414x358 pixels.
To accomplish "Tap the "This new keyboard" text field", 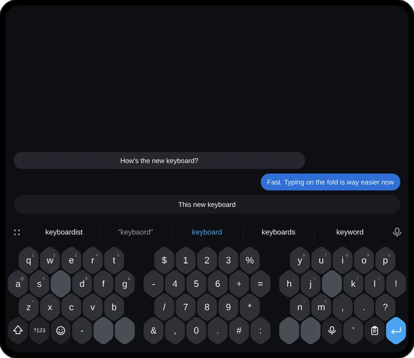I will click(x=207, y=205).
